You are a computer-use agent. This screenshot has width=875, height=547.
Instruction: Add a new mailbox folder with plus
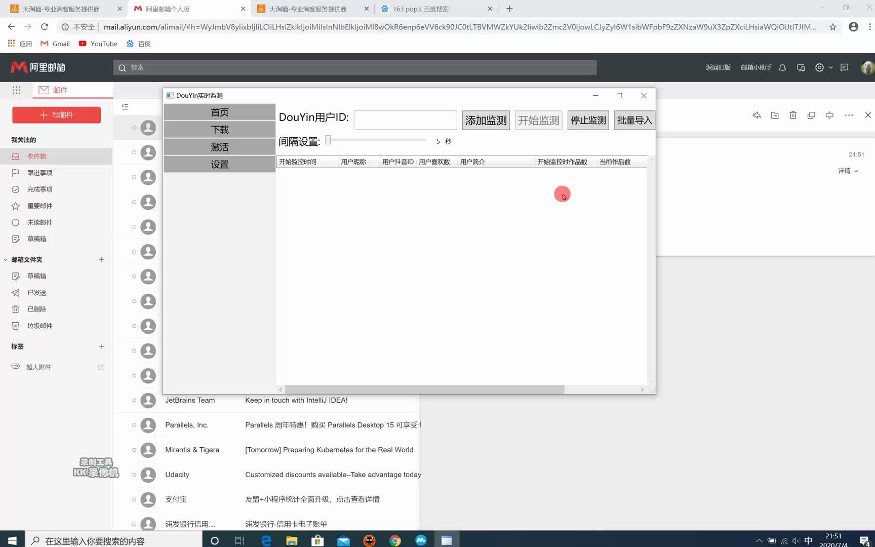102,260
